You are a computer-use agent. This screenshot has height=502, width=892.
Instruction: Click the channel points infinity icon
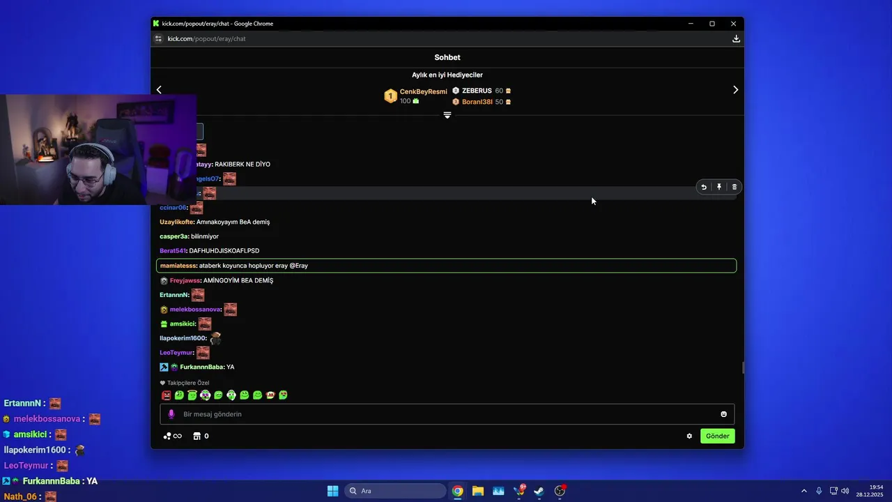point(172,436)
